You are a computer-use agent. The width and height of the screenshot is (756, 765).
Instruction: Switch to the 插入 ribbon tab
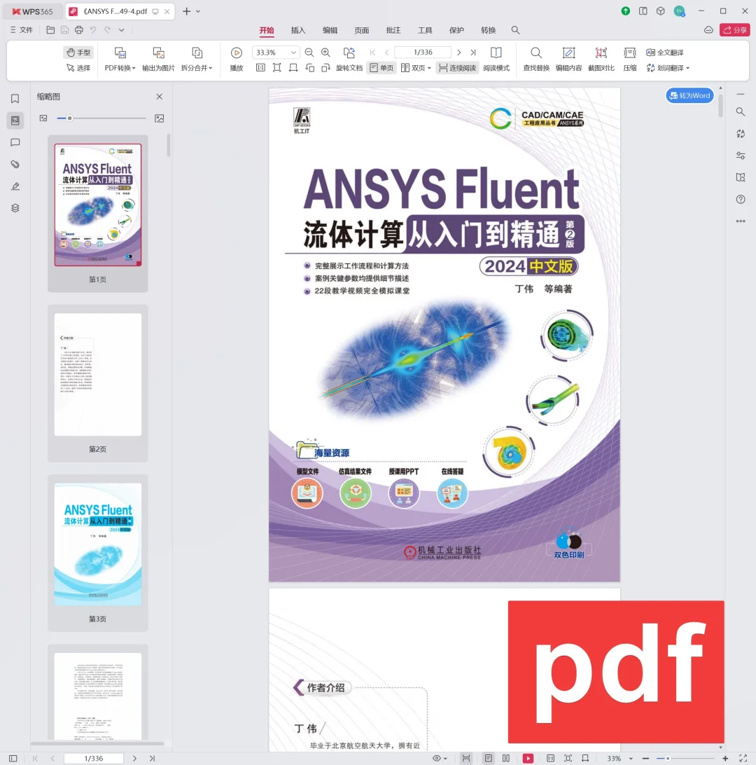(297, 30)
